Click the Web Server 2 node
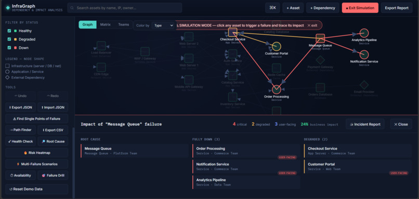The height and width of the screenshot is (199, 419). (x=189, y=36)
